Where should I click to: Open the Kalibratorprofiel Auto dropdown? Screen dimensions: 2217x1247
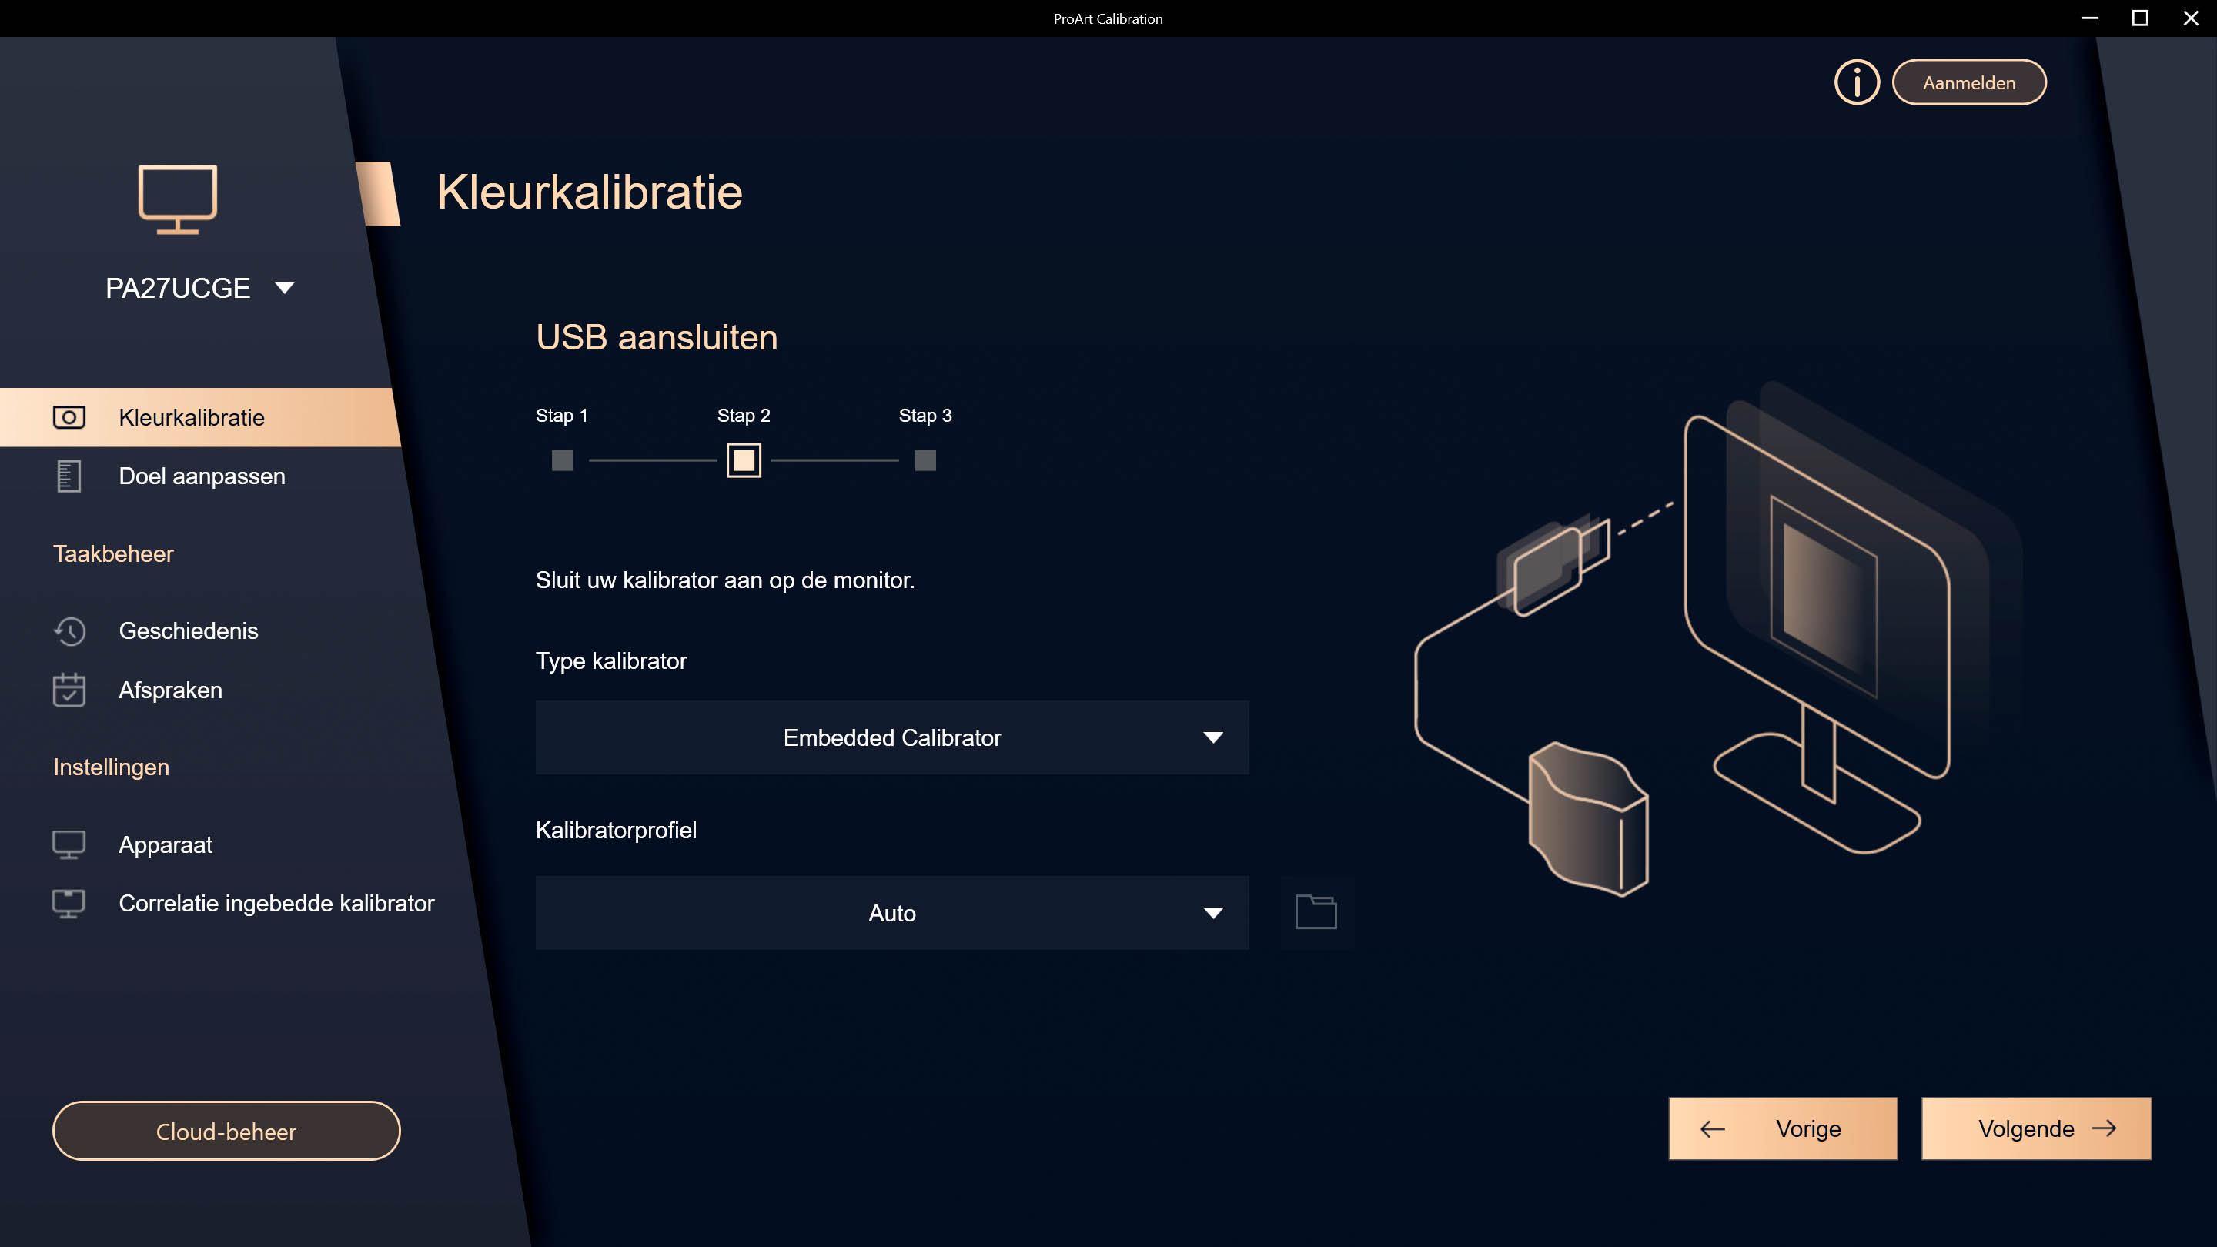click(x=891, y=913)
